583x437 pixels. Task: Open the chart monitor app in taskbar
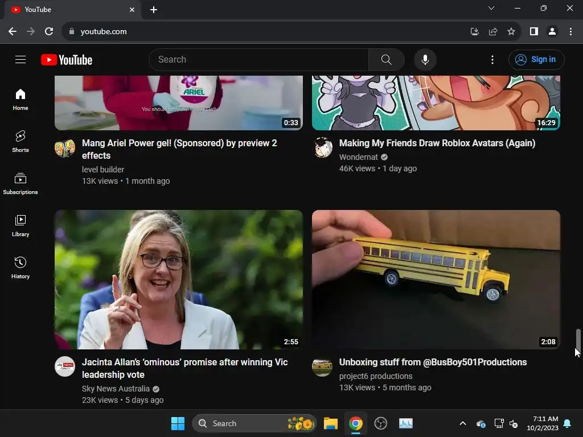coord(405,423)
